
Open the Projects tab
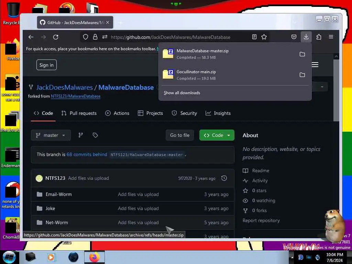[151, 113]
